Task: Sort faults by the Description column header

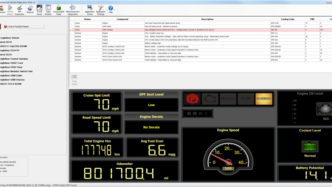Action: [207, 19]
